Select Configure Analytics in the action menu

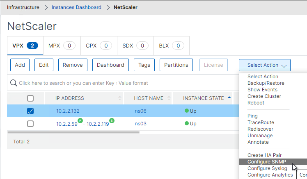(270, 175)
